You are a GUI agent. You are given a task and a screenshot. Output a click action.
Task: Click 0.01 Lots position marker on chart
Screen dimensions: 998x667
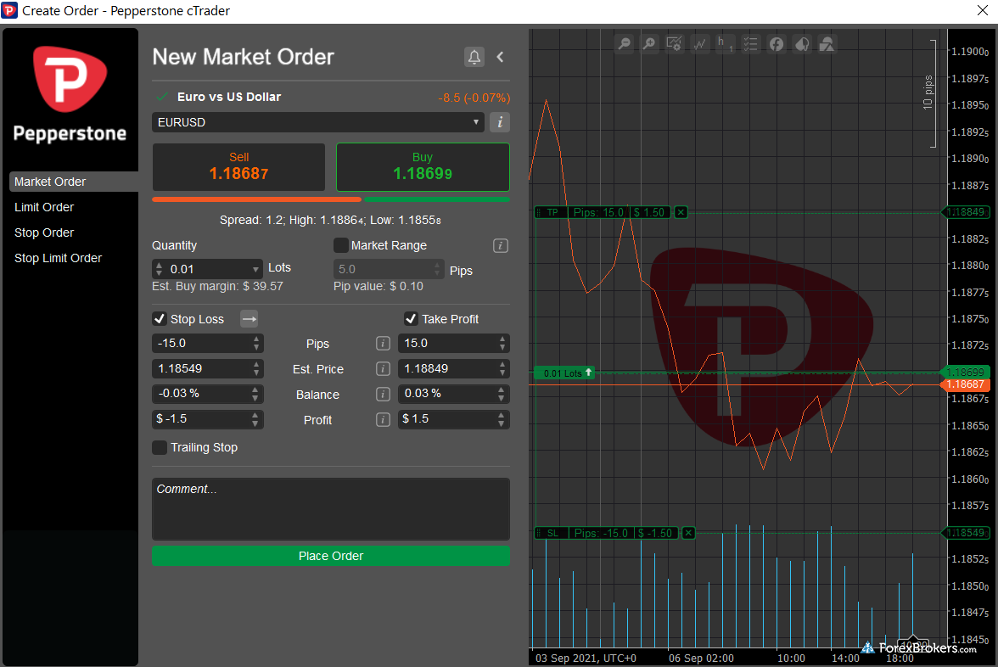[565, 373]
